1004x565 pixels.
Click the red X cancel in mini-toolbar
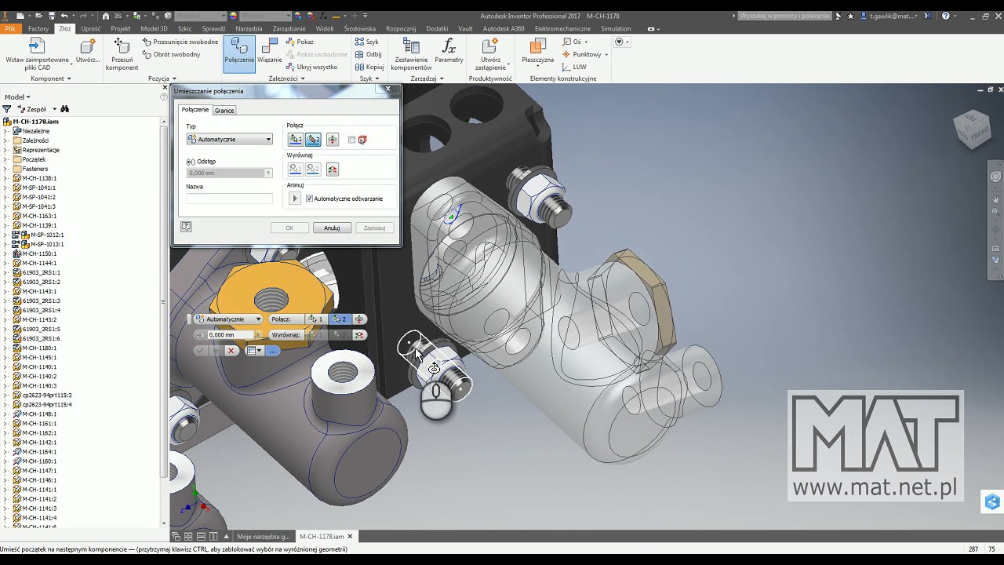pyautogui.click(x=231, y=351)
